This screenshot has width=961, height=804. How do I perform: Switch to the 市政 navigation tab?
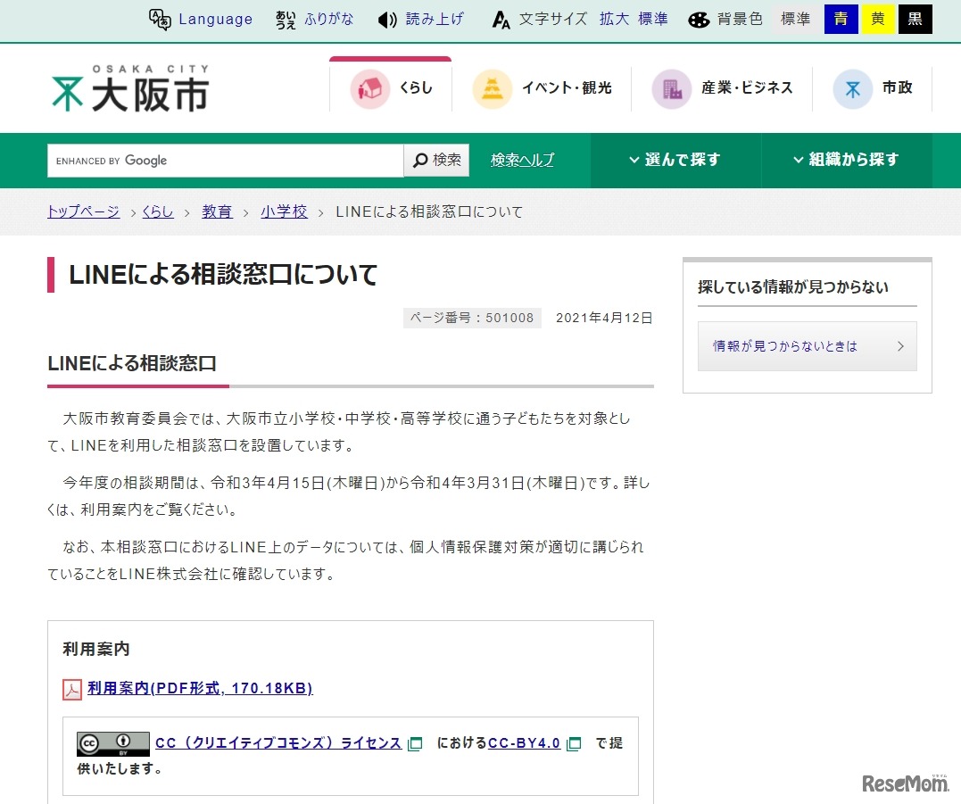point(875,87)
